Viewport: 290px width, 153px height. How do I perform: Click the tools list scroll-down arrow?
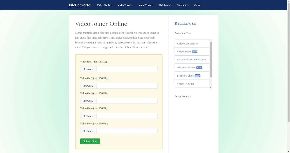click(x=211, y=88)
